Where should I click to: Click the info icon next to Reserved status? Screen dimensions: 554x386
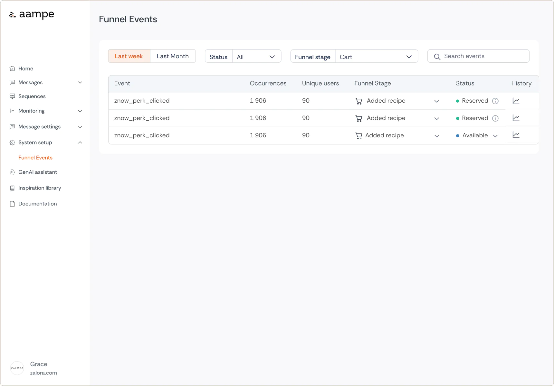pos(495,101)
